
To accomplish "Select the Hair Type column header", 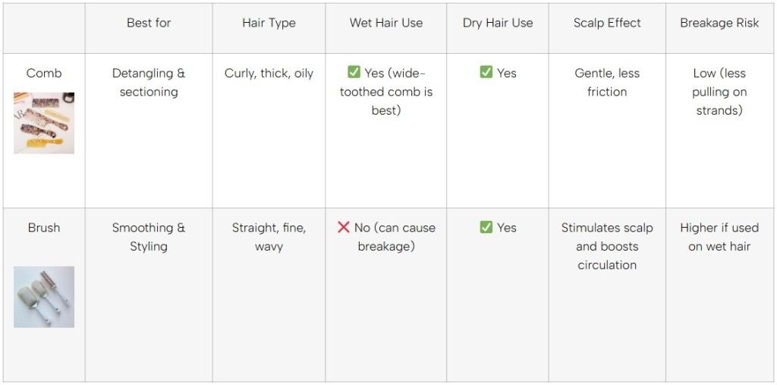I will [269, 23].
